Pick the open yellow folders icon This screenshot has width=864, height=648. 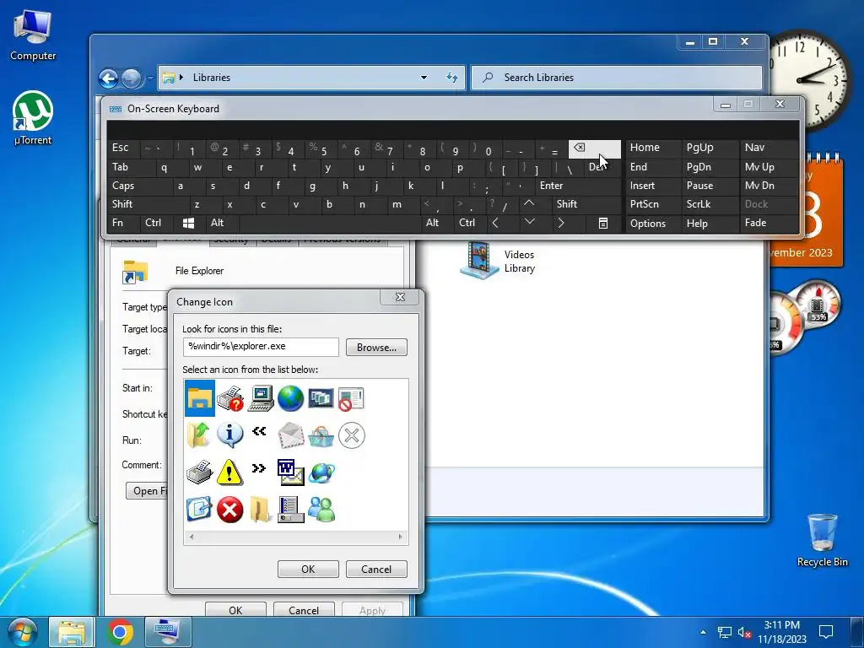tap(261, 509)
